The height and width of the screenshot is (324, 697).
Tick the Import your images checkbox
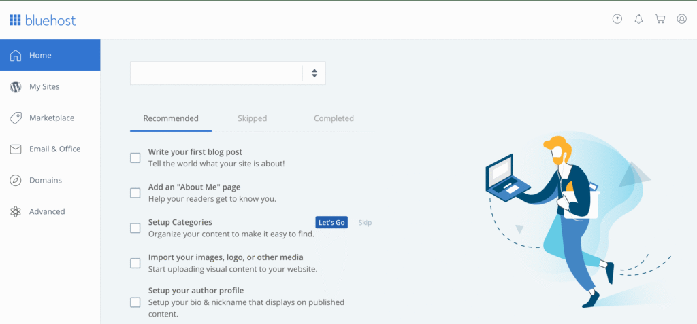click(135, 263)
